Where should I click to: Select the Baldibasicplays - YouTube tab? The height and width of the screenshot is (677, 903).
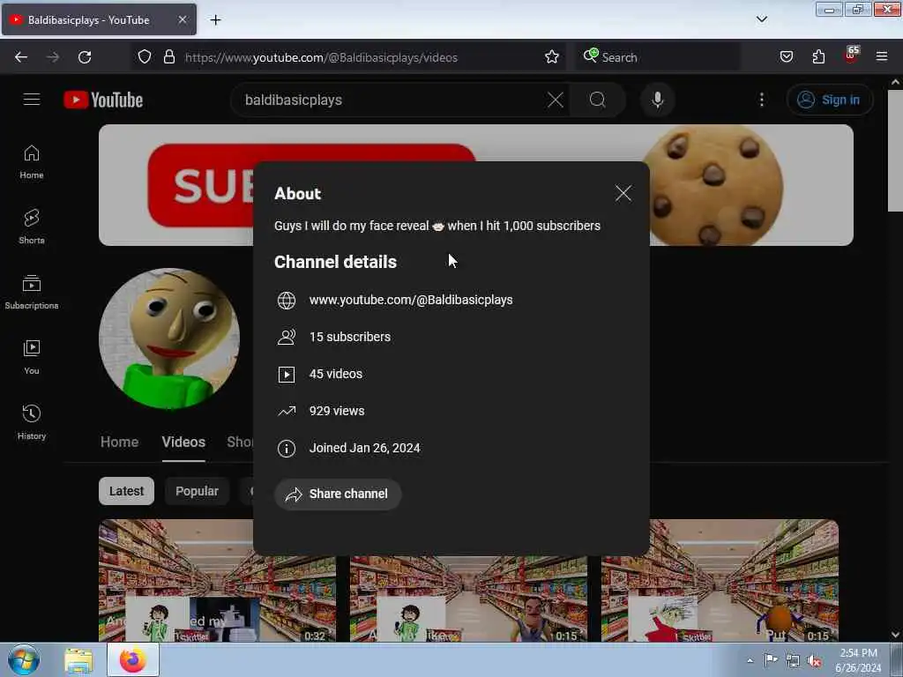tap(99, 20)
